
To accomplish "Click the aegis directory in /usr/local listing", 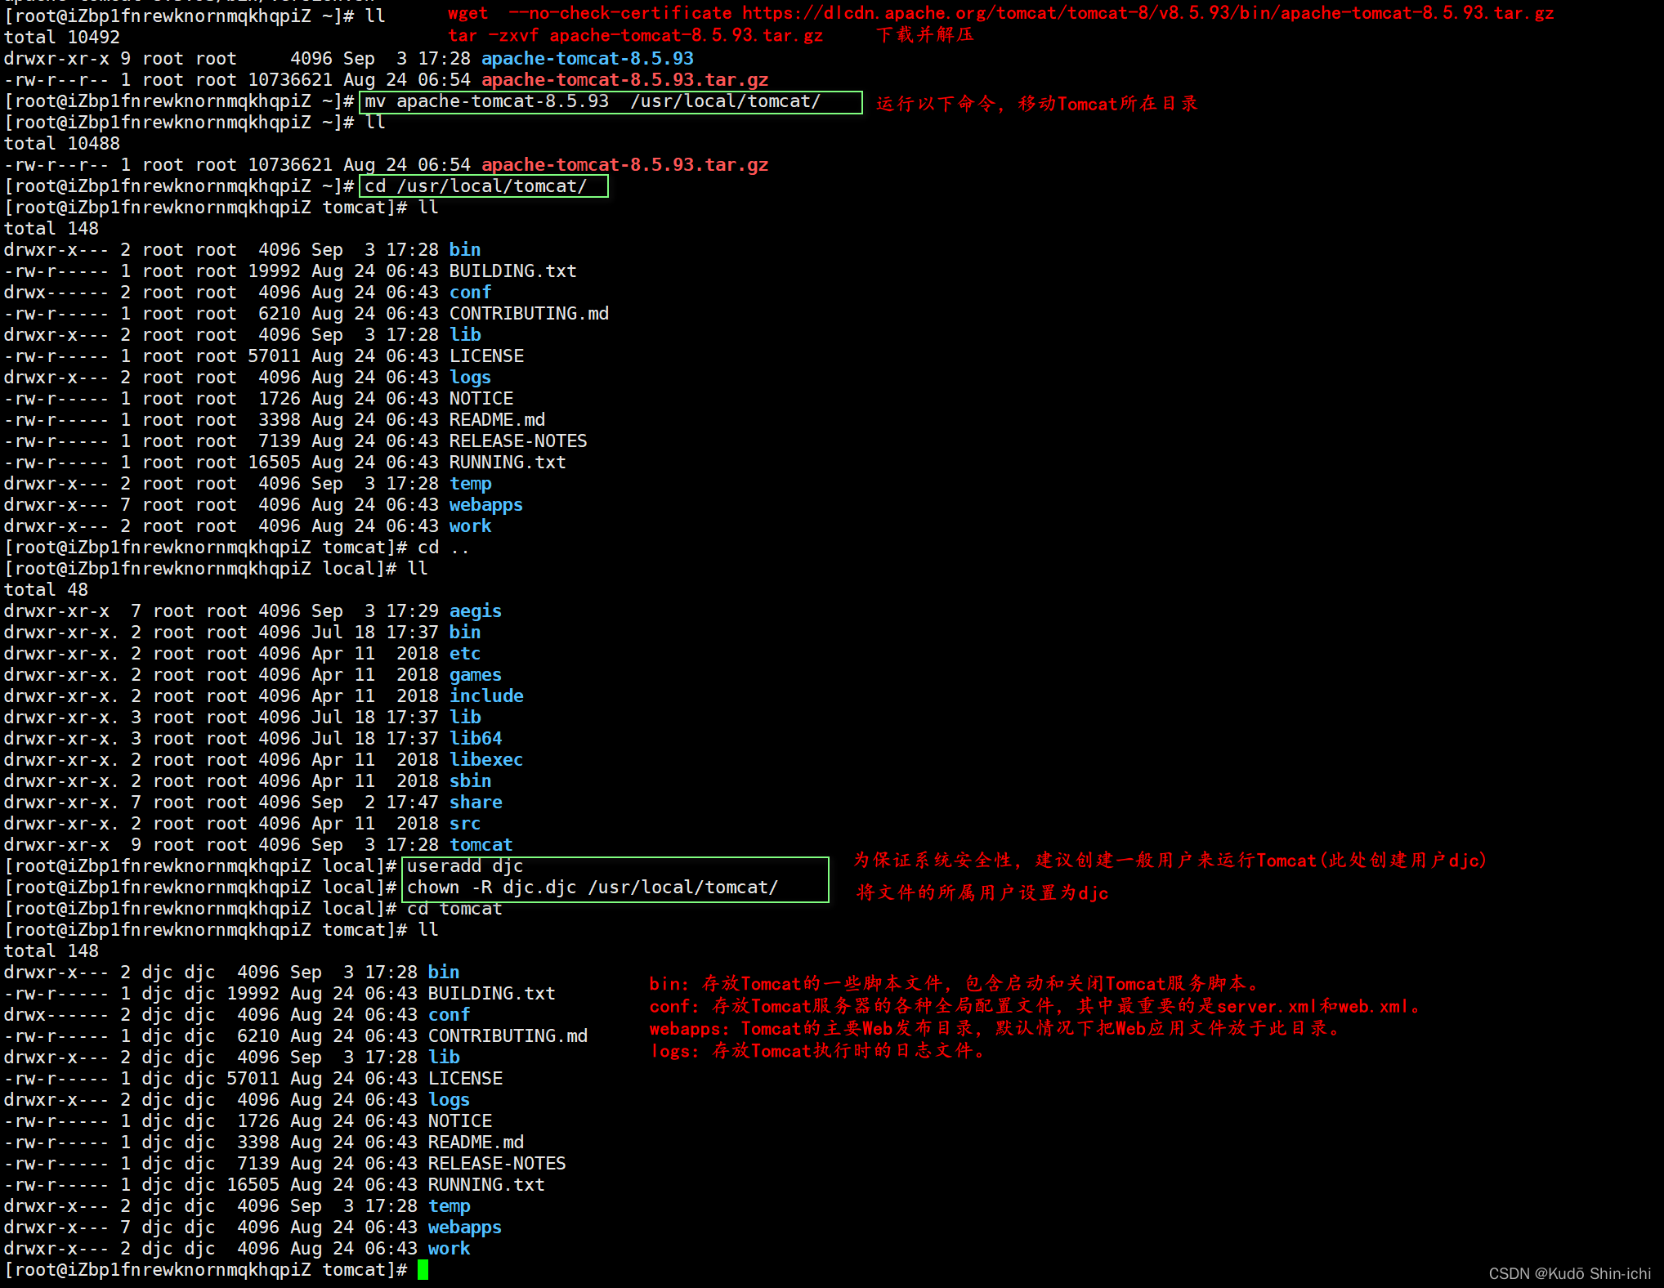I will tap(475, 611).
